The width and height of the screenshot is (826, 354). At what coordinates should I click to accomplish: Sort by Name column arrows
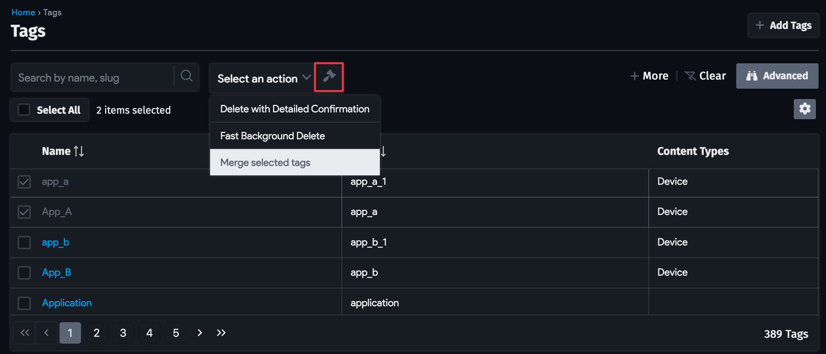pyautogui.click(x=79, y=151)
